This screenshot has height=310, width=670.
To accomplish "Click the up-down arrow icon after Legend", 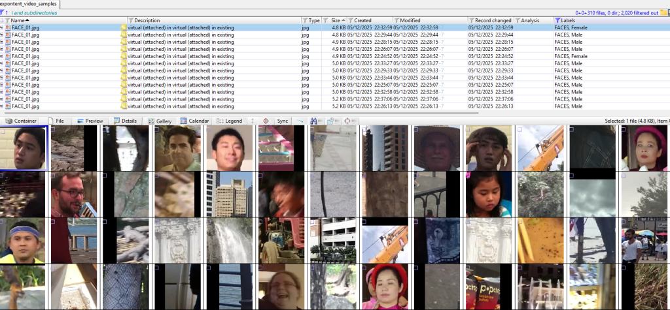I will pyautogui.click(x=251, y=121).
